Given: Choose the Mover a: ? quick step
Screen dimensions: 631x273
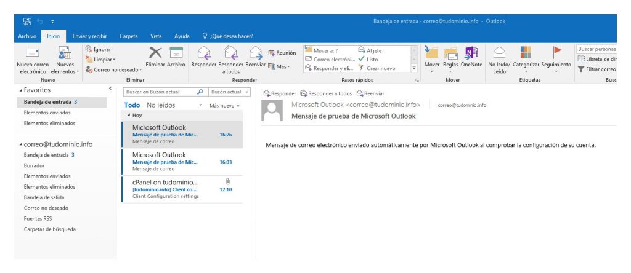Looking at the screenshot, I should pyautogui.click(x=322, y=50).
